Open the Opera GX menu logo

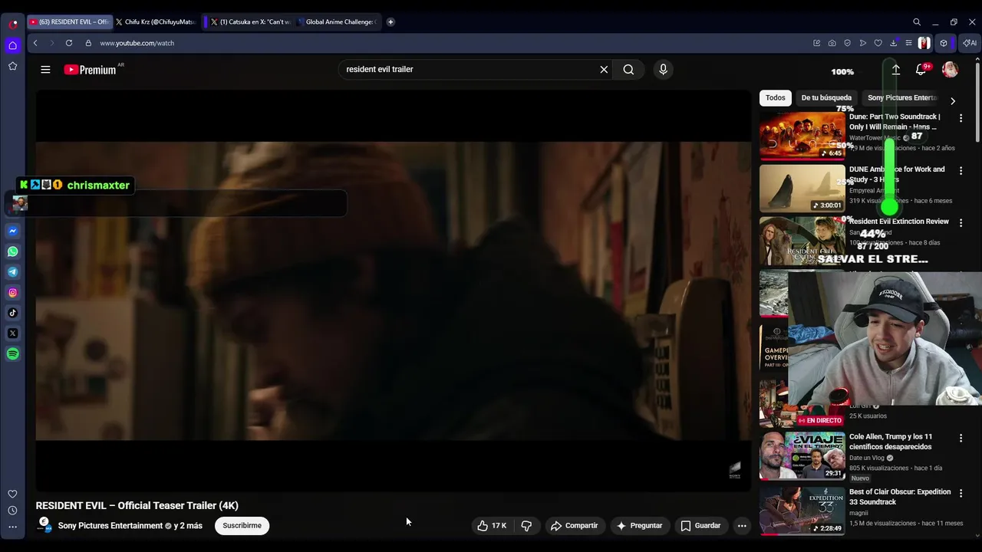click(13, 23)
